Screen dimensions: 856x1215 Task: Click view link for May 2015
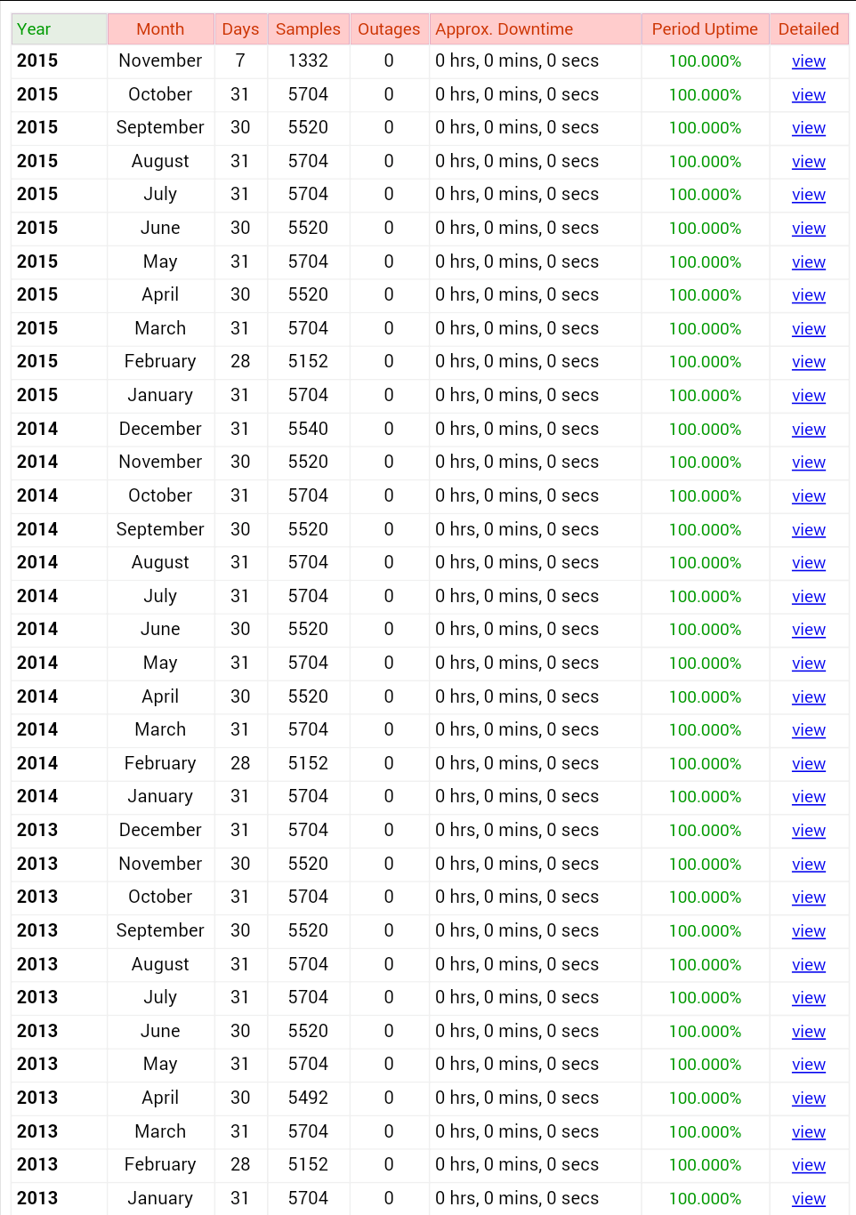(808, 262)
